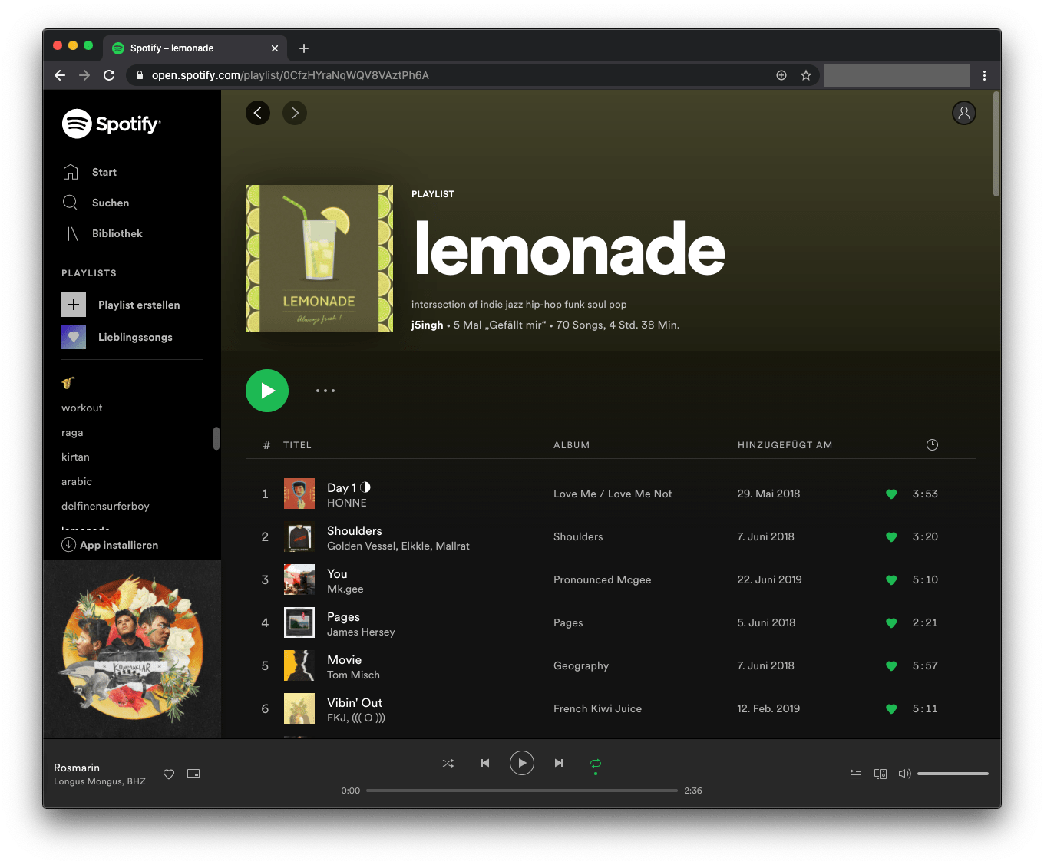This screenshot has height=865, width=1044.
Task: Skip to next track
Action: 559,763
